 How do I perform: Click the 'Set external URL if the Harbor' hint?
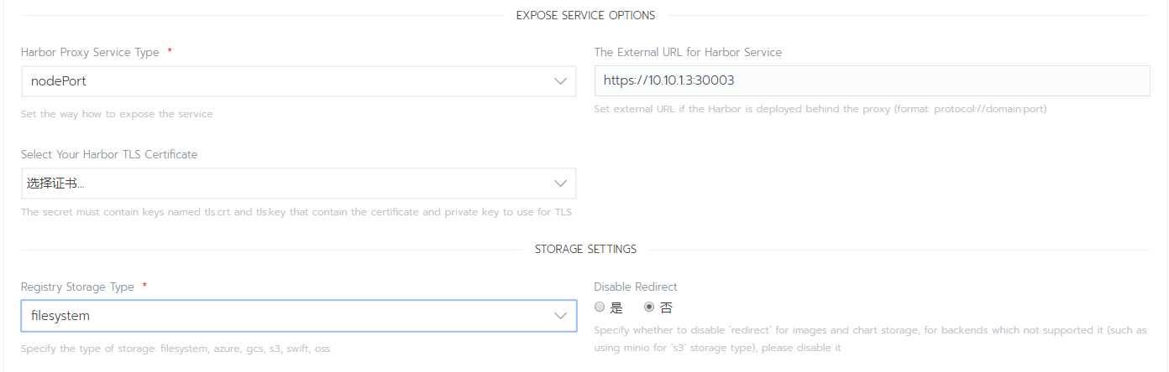[x=820, y=109]
